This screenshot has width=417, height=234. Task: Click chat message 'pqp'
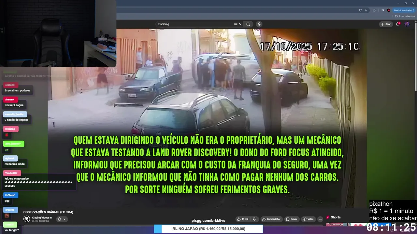coord(7,201)
